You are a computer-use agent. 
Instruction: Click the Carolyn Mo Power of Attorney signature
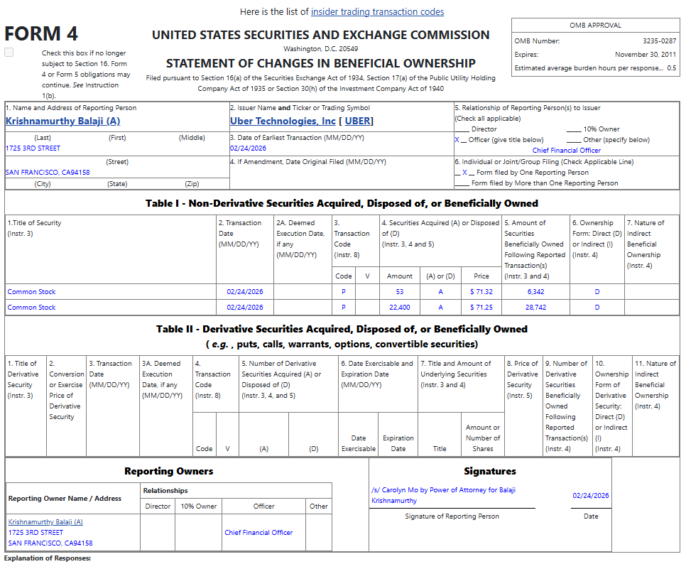443,495
